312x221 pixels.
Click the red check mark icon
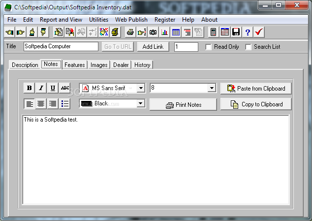click(259, 32)
